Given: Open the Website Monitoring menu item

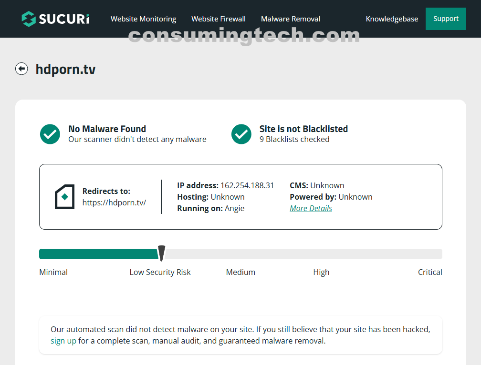Looking at the screenshot, I should point(143,19).
